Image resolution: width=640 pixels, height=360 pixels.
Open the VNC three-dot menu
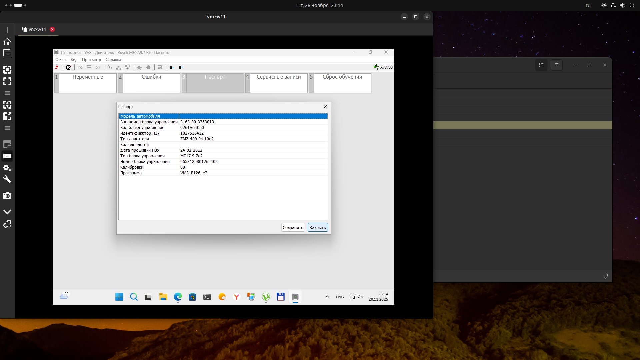7,30
